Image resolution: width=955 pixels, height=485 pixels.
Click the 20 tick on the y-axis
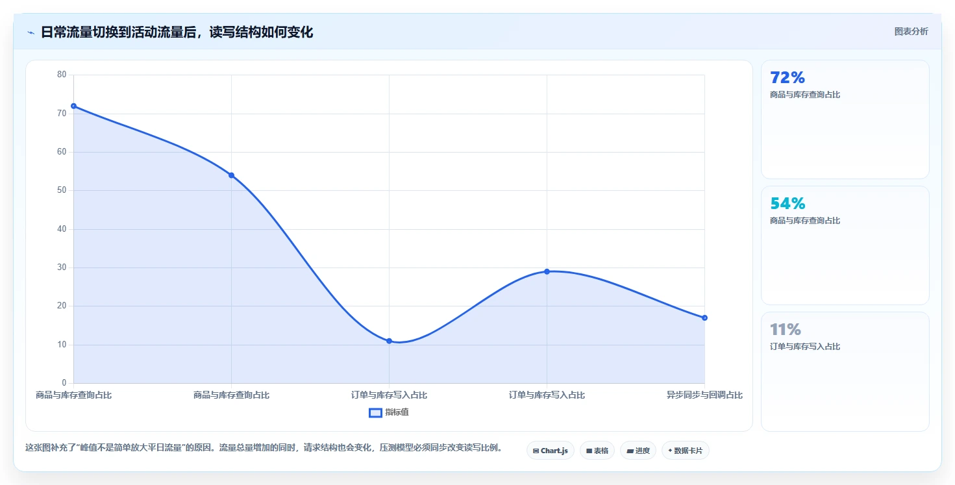pos(62,306)
